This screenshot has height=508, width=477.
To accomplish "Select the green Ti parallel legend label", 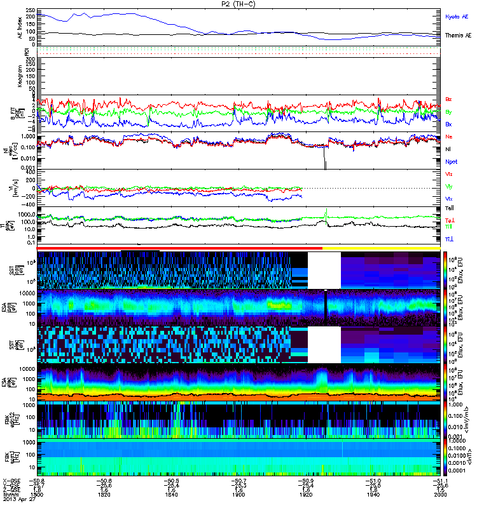I will pyautogui.click(x=448, y=227).
